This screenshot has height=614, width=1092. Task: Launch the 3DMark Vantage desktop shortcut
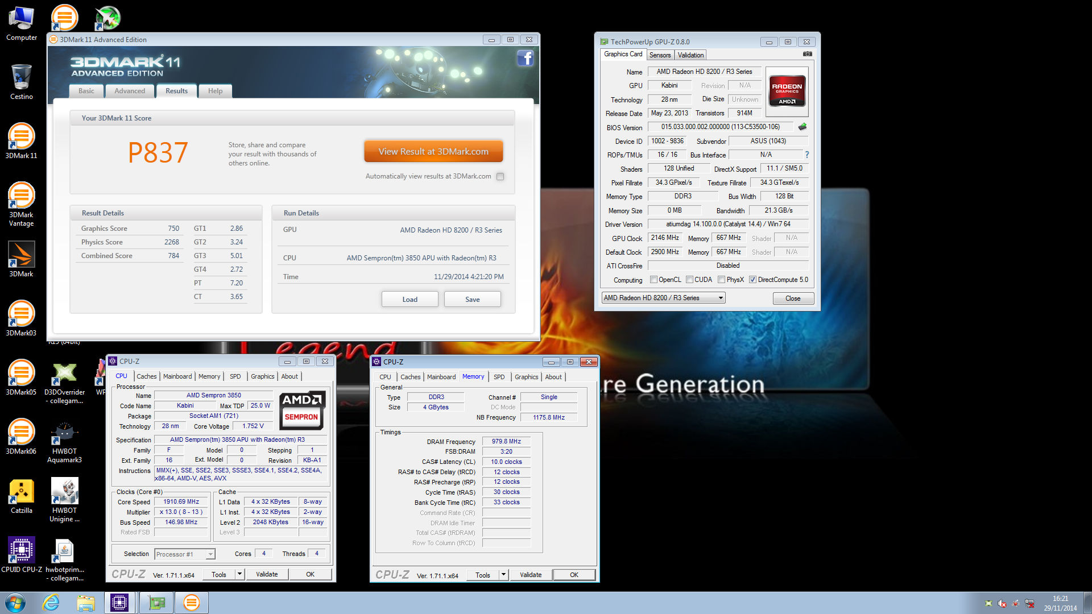pos(22,204)
